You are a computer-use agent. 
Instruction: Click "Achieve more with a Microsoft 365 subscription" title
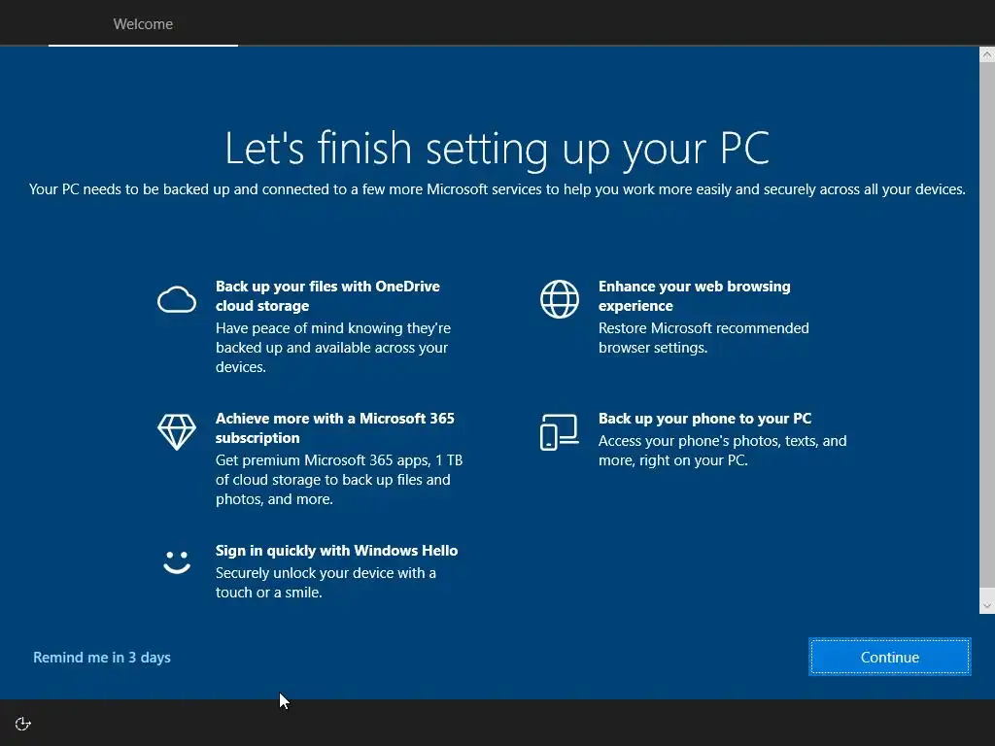pos(335,427)
